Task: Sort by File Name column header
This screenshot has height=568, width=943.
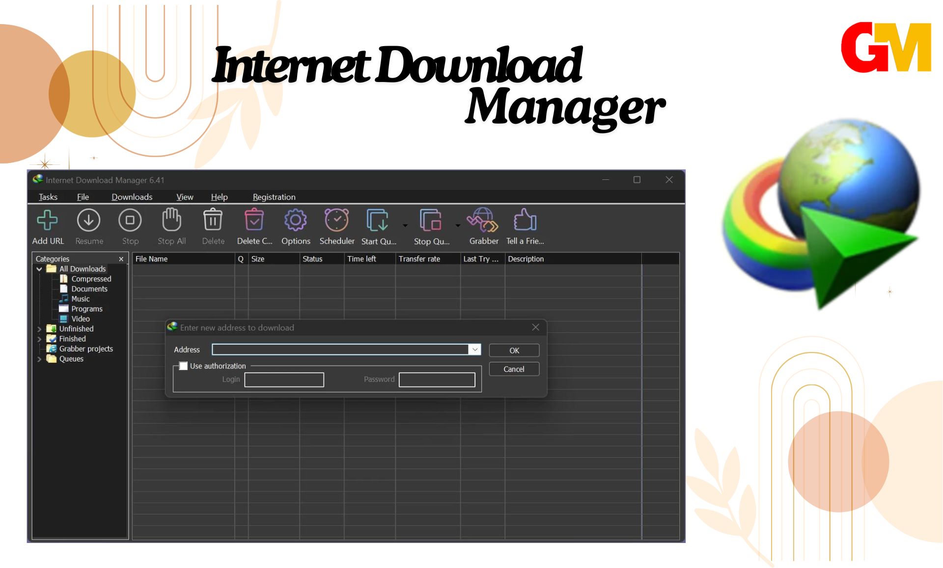Action: [x=184, y=259]
